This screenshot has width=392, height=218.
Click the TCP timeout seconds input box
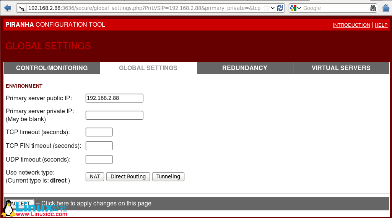(99, 132)
